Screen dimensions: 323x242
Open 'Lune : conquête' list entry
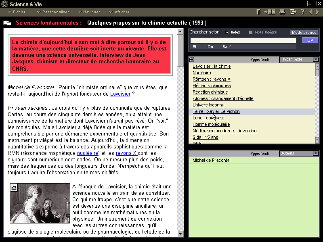208,118
